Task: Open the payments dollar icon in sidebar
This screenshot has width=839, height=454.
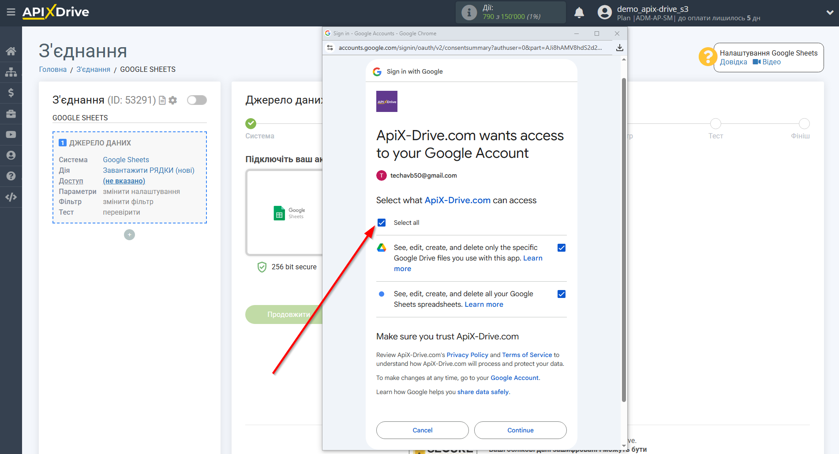Action: tap(11, 93)
